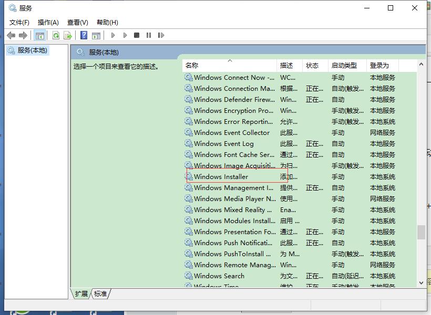Click 正在... status of Windows Push Notifications

(314, 243)
